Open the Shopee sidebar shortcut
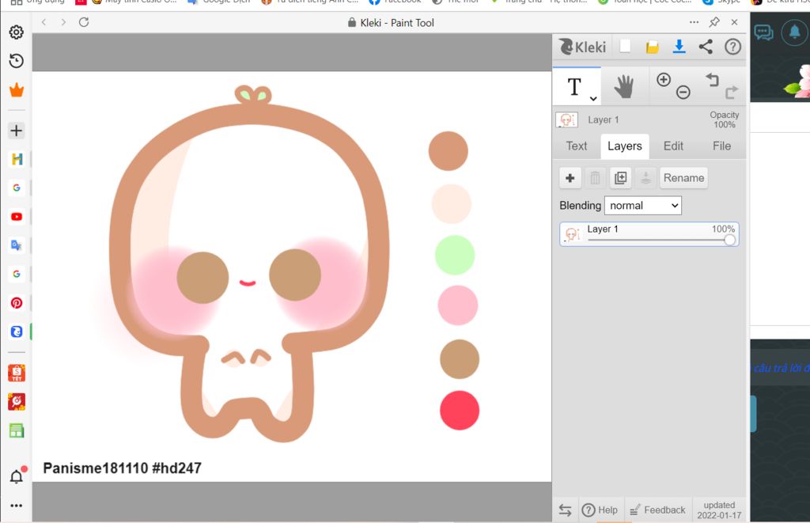810x523 pixels. click(17, 373)
